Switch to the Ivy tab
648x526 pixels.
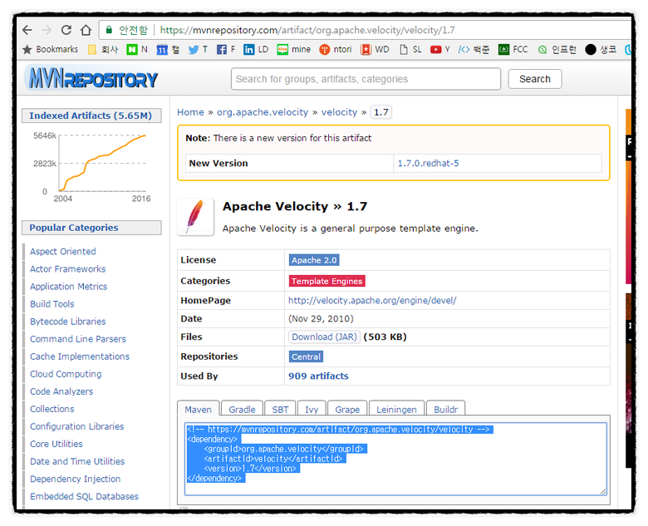(312, 409)
